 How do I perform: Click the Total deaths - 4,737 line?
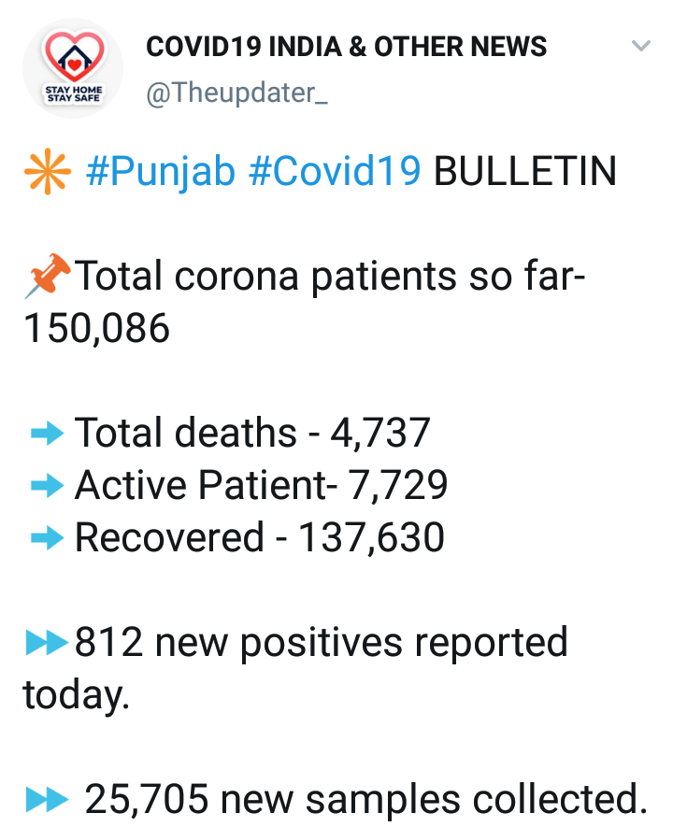(252, 434)
